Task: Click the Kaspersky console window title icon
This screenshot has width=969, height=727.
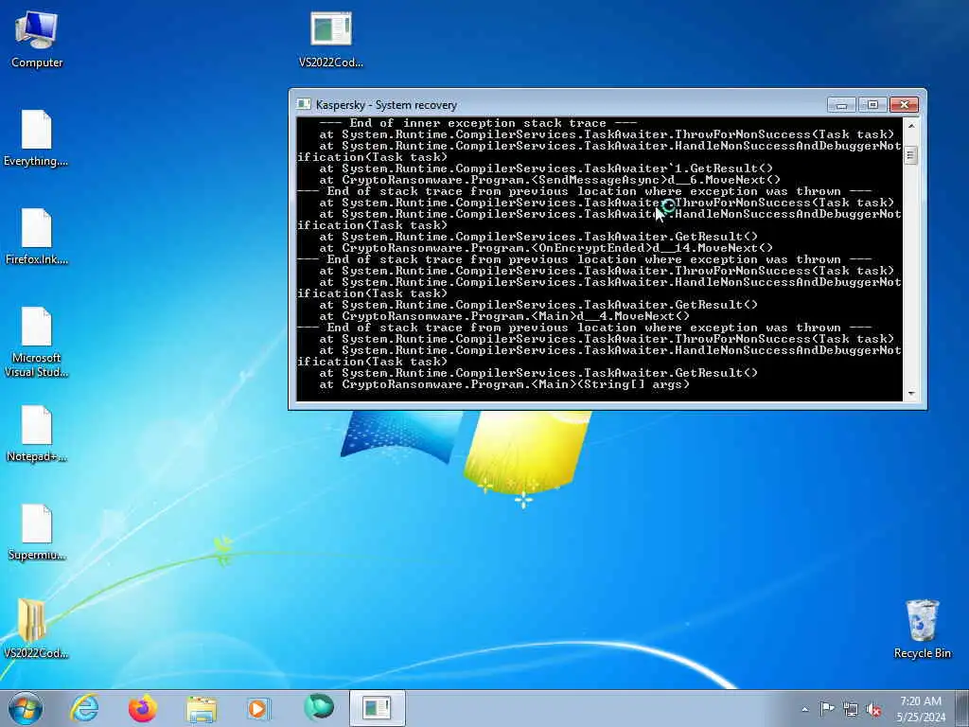Action: (x=304, y=104)
